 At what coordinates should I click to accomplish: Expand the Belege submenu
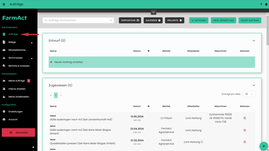coord(32,43)
